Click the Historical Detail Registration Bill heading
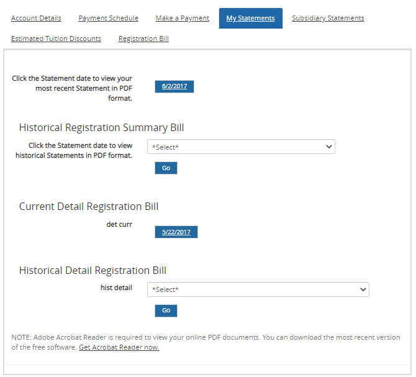 [93, 270]
